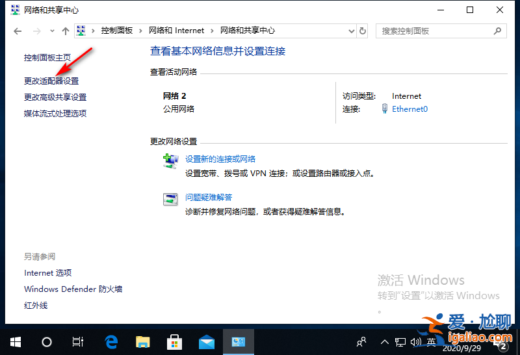Open 媒体流式处理选项 link
This screenshot has width=520, height=355.
(55, 114)
